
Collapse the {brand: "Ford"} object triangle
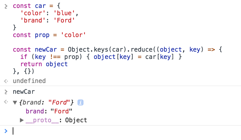[15, 103]
